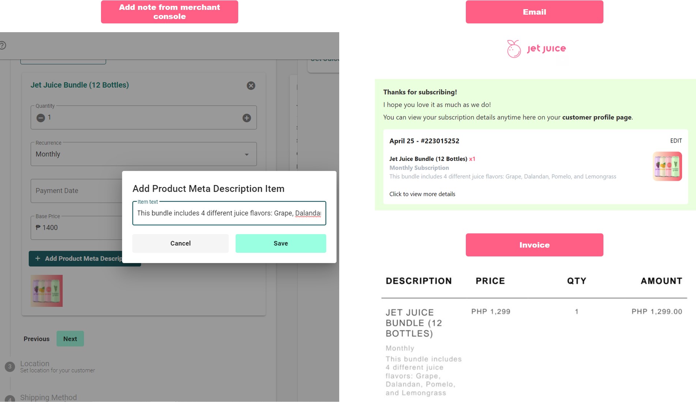This screenshot has width=696, height=402.
Task: Open the help question mark icon
Action: point(3,45)
